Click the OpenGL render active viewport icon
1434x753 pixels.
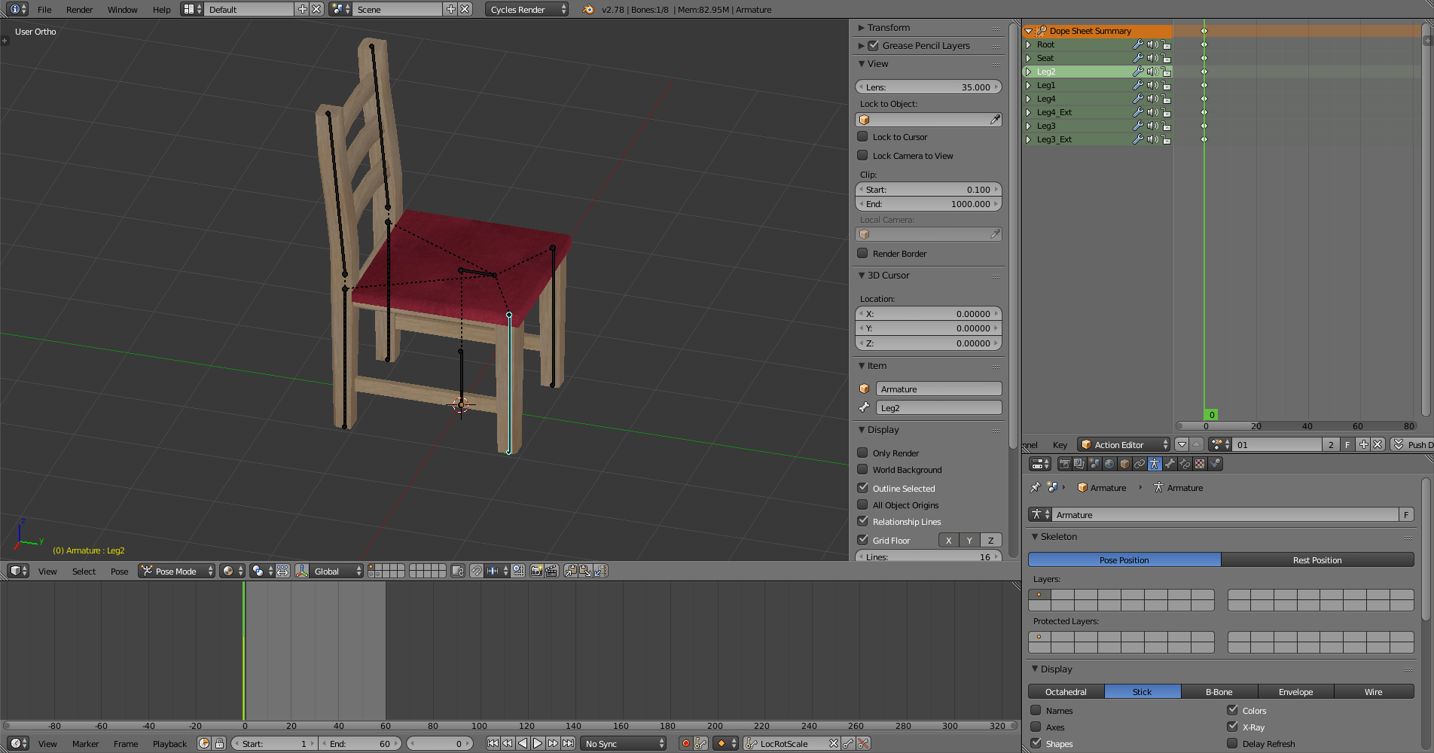(536, 571)
